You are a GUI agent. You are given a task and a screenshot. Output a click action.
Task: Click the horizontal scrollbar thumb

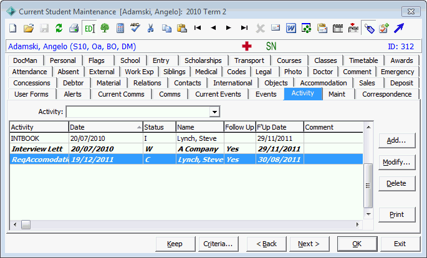(26, 225)
